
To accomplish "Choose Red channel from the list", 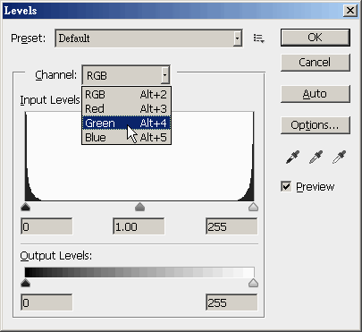I will pos(126,109).
